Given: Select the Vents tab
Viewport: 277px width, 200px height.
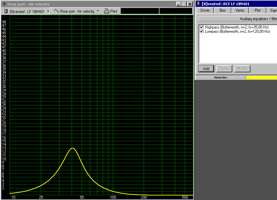Looking at the screenshot, I should pos(240,10).
